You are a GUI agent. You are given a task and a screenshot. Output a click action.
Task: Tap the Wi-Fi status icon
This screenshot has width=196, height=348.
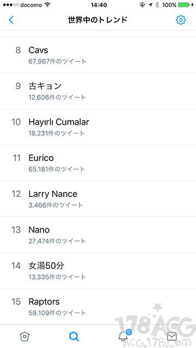click(x=47, y=5)
